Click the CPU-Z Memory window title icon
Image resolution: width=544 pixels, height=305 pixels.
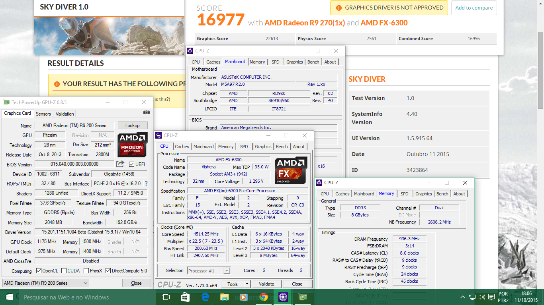319,183
